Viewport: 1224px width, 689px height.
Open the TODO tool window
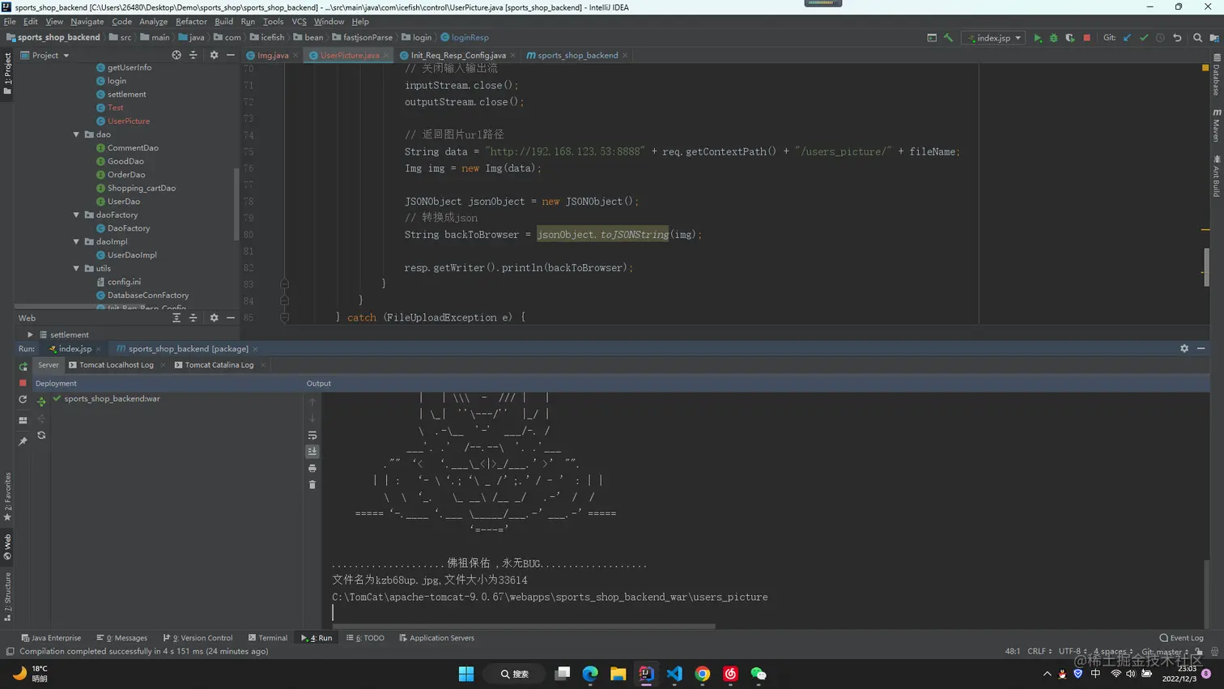click(x=365, y=638)
